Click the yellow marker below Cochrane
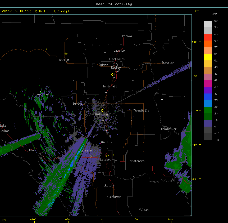228x223 pixels. point(90,156)
